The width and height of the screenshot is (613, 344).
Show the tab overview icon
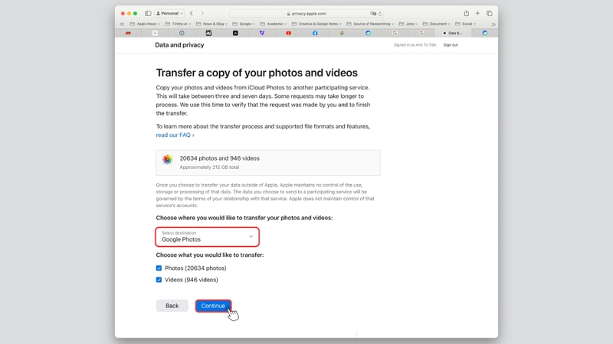point(489,13)
